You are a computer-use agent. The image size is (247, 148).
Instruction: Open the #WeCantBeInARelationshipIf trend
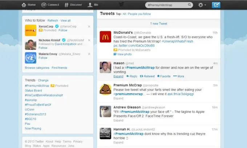pyautogui.click(x=44, y=95)
